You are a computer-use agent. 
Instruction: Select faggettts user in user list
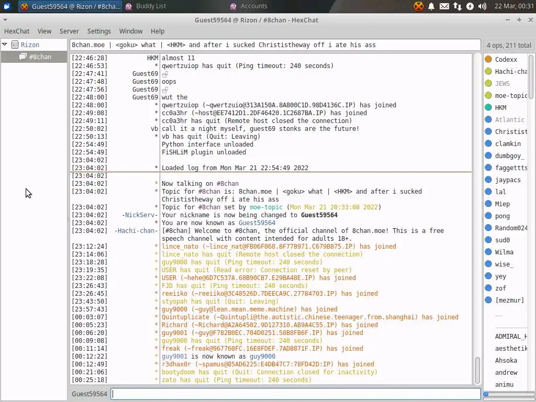pos(511,167)
